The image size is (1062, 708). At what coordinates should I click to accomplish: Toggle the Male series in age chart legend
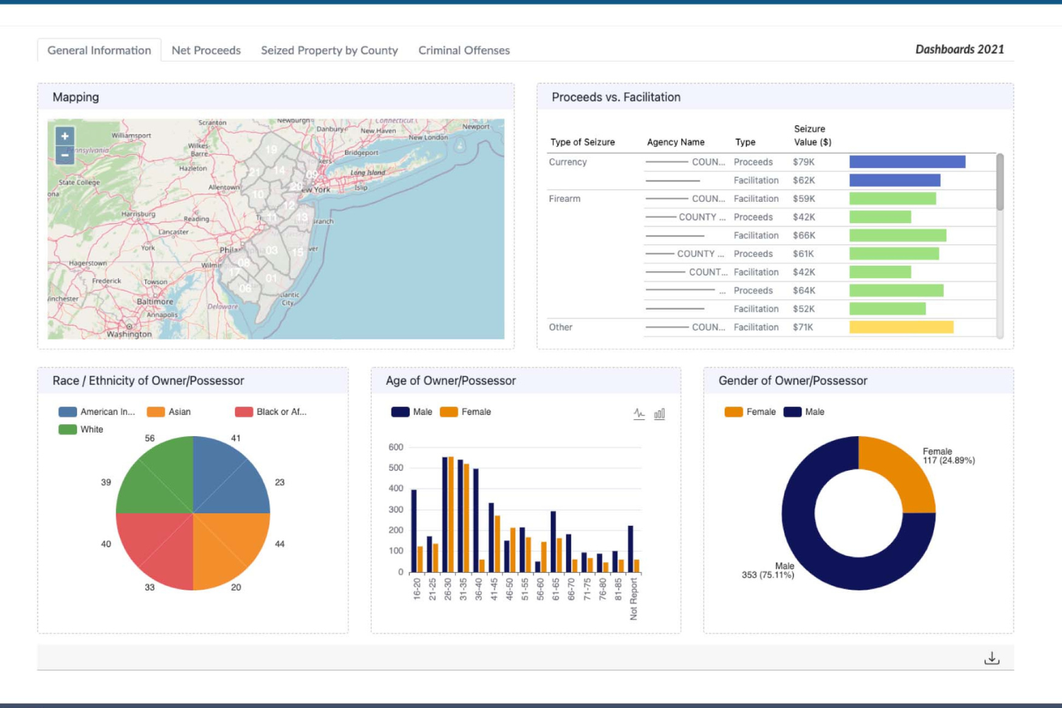[x=411, y=412]
